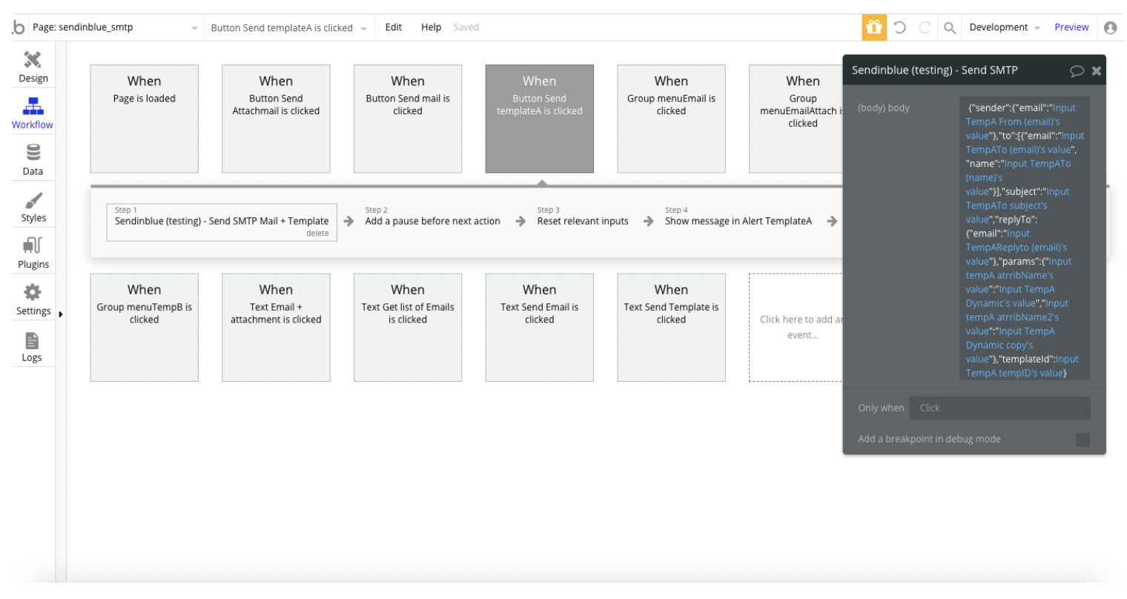Open the Logs document icon
This screenshot has height=599, width=1127.
click(32, 341)
